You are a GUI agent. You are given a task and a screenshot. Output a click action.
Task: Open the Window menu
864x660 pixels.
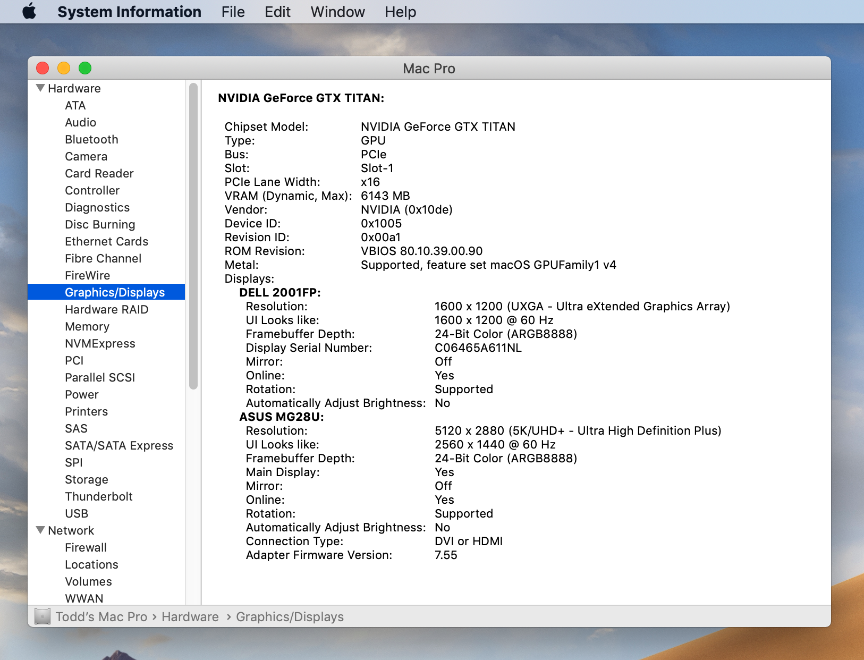tap(337, 12)
